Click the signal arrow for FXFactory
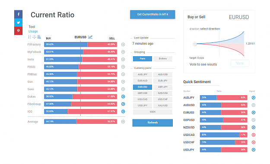This screenshot has height=164, width=270. [123, 45]
